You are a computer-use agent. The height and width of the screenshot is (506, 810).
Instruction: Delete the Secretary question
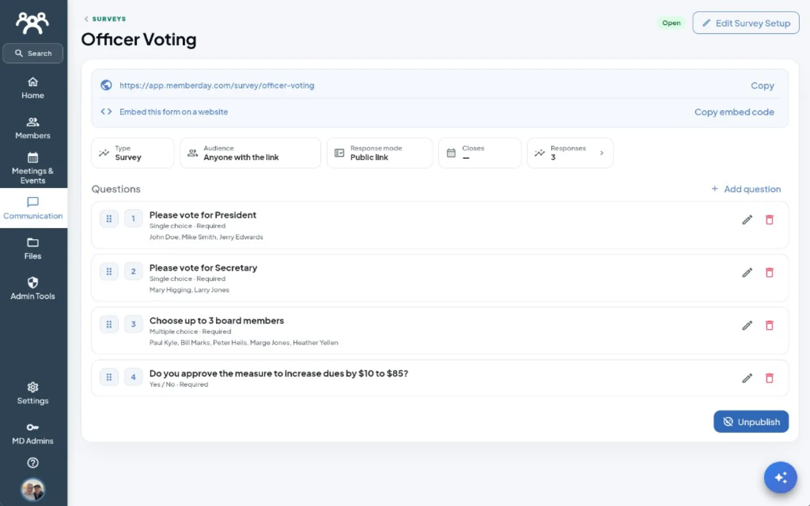[769, 273]
